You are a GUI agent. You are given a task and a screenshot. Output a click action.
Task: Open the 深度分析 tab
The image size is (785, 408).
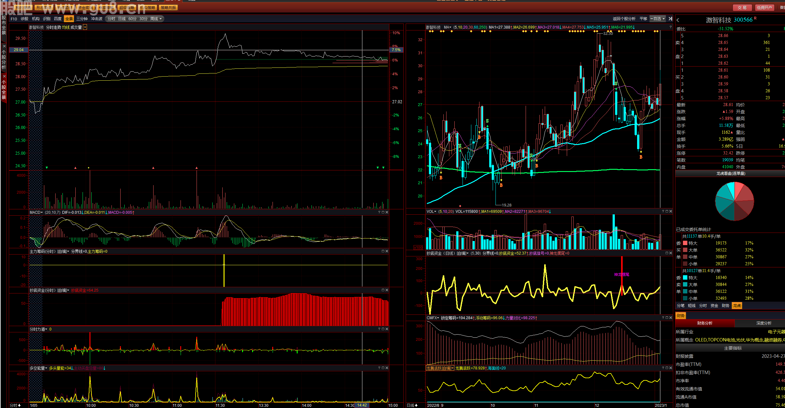764,323
